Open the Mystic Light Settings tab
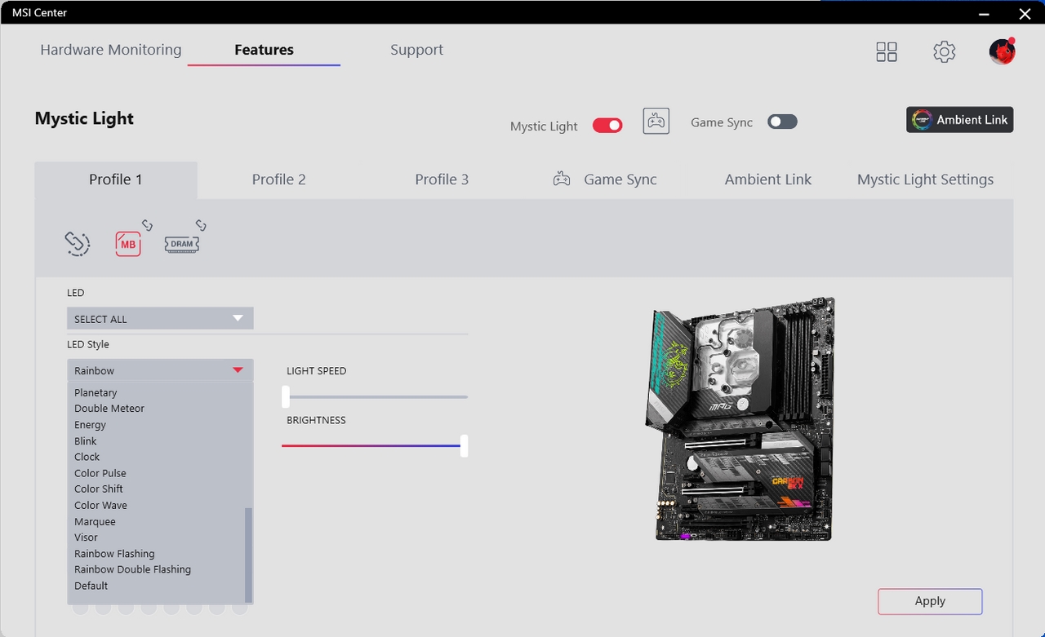The image size is (1045, 637). (926, 179)
